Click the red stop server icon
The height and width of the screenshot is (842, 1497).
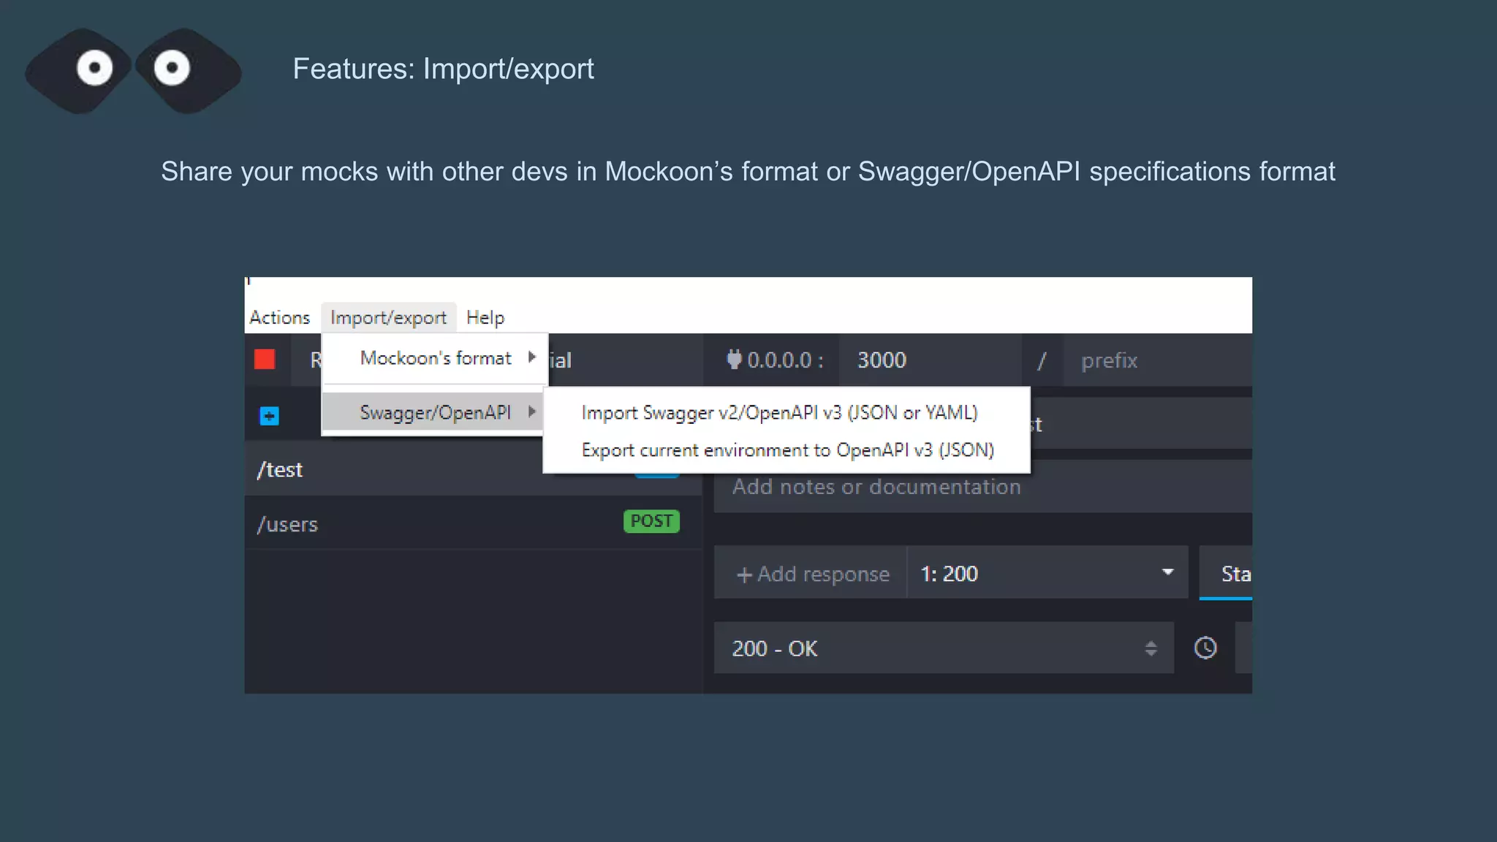(x=265, y=360)
